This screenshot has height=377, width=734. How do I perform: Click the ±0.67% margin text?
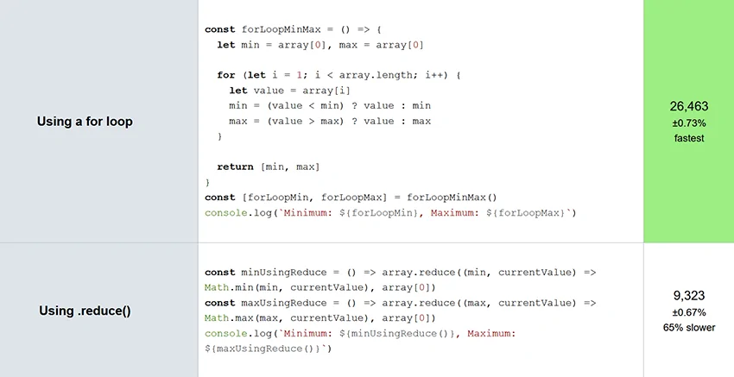point(688,311)
